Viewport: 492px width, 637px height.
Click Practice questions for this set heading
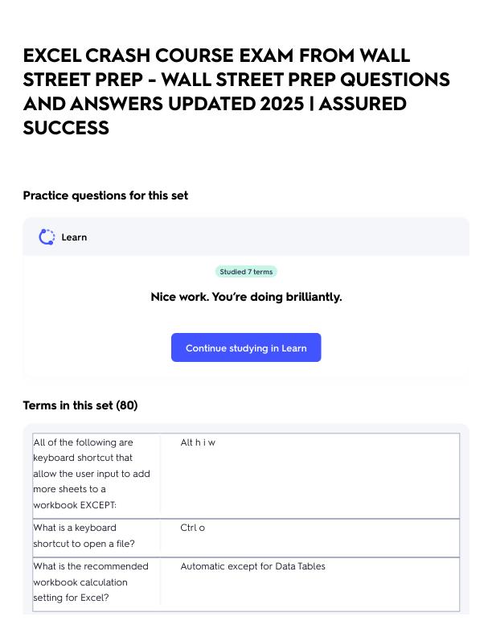[105, 195]
